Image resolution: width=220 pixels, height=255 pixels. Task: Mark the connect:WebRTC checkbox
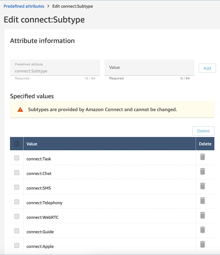point(17,216)
